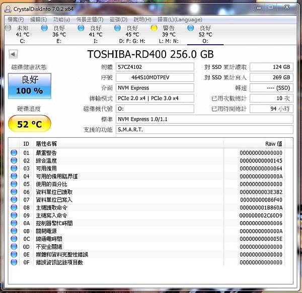This screenshot has height=293, width=302.
Task: Click the 52 °C temperature indicator
Action: 30,124
